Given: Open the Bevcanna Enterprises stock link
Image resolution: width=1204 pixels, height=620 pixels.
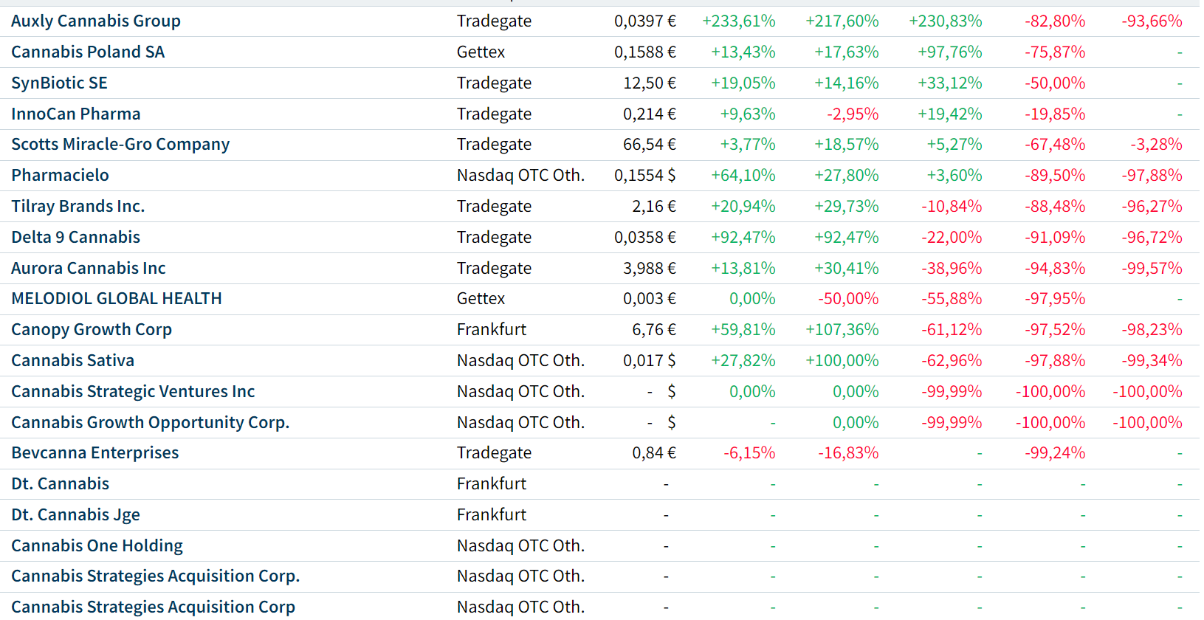Looking at the screenshot, I should 94,453.
